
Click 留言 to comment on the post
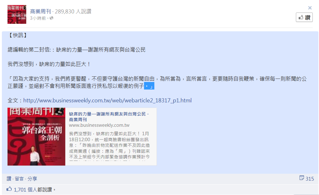(19, 179)
